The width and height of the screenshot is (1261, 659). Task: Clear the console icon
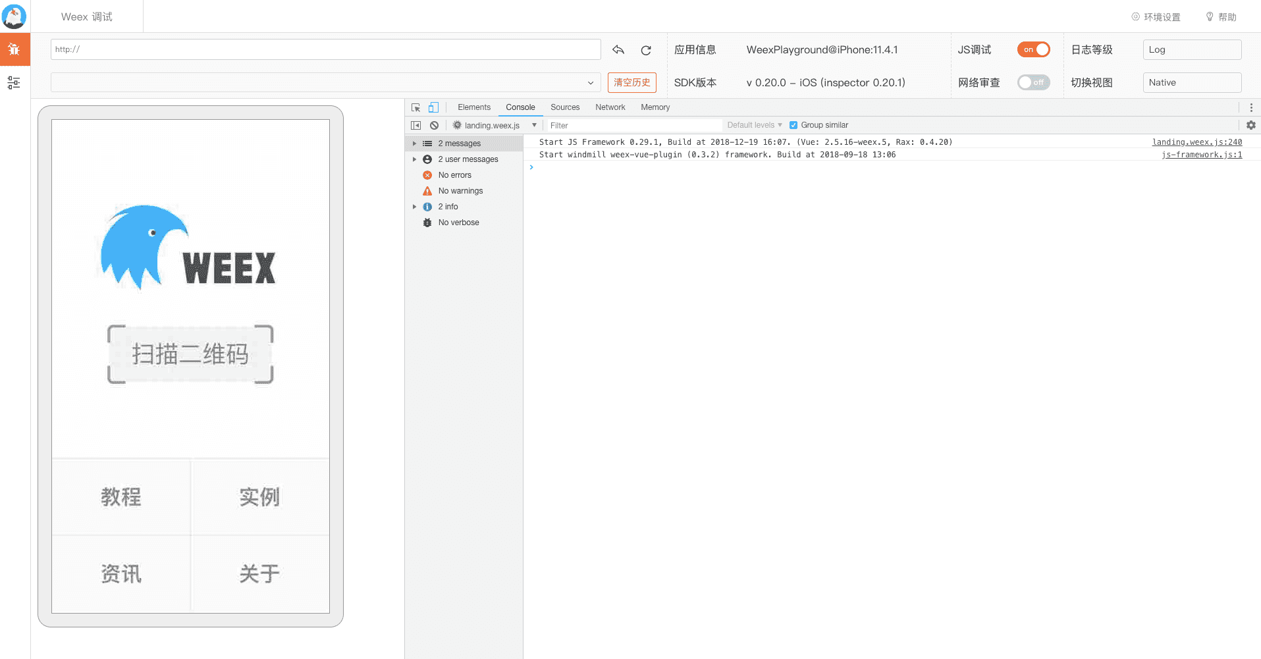pyautogui.click(x=434, y=125)
